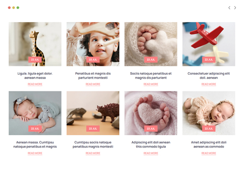
Task: Open the wooden giraffe toy image
Action: pos(35,44)
